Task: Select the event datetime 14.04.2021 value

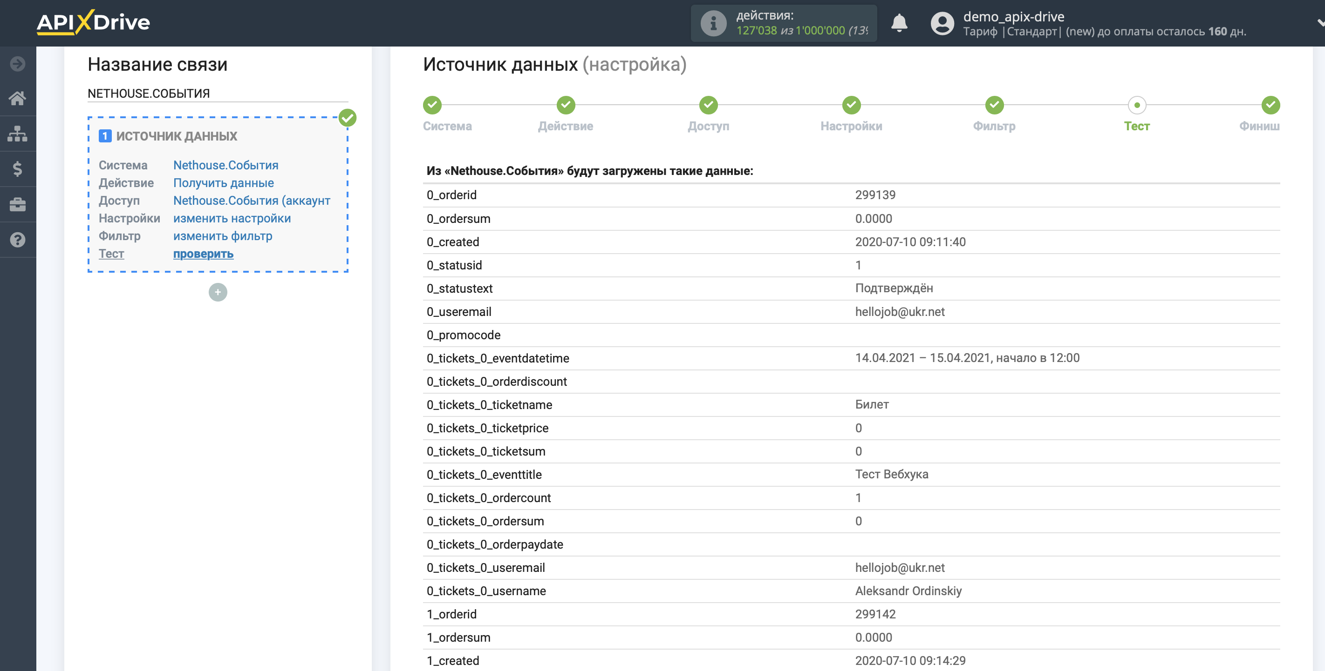Action: [x=967, y=358]
